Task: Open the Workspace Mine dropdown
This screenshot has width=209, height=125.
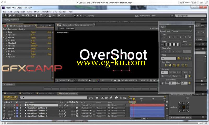Action: click(162, 16)
